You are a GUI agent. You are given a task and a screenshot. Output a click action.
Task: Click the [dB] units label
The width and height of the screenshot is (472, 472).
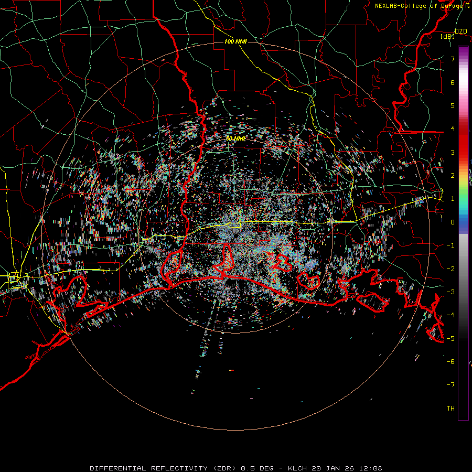[x=448, y=37]
